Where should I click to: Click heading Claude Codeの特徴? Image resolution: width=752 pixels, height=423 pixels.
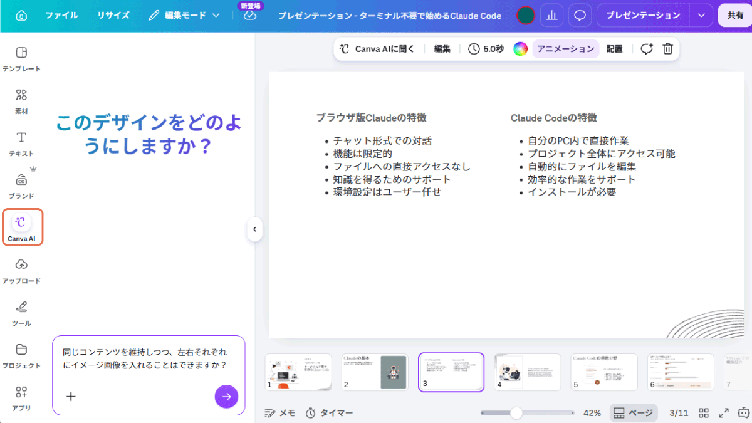tap(554, 117)
